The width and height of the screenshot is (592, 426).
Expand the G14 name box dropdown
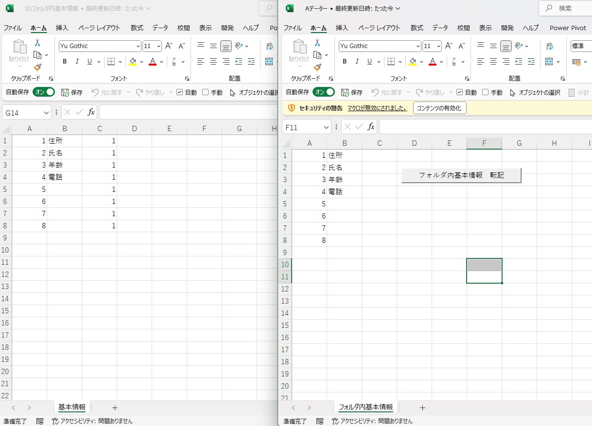click(47, 113)
